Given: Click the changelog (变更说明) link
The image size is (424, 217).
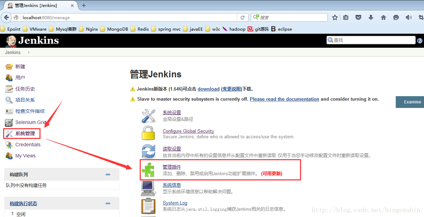Looking at the screenshot, I should tap(232, 89).
